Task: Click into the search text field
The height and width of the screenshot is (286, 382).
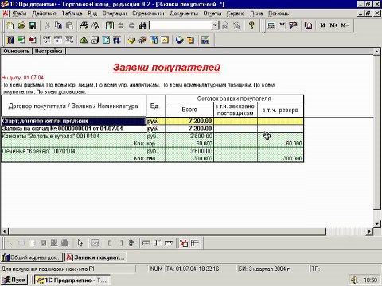Action: (181, 25)
